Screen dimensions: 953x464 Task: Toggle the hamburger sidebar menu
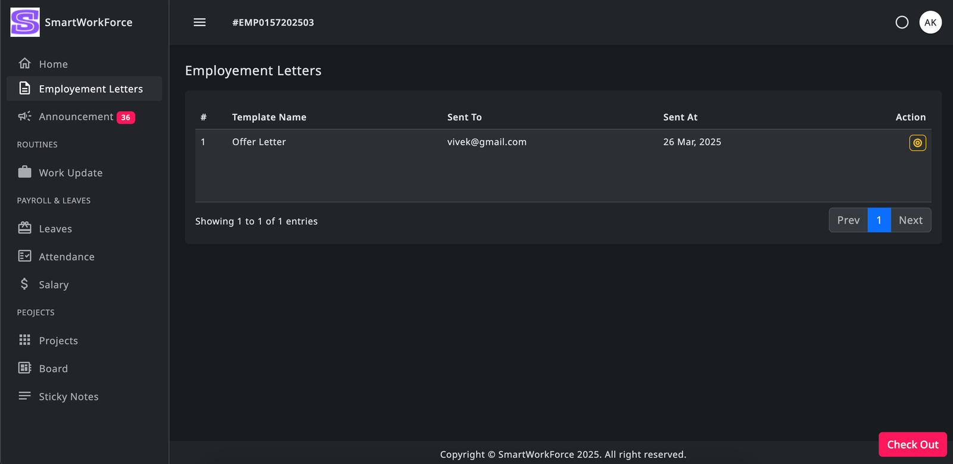coord(200,23)
